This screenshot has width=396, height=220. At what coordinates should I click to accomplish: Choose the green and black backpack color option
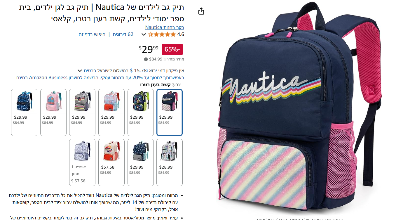coord(141,112)
